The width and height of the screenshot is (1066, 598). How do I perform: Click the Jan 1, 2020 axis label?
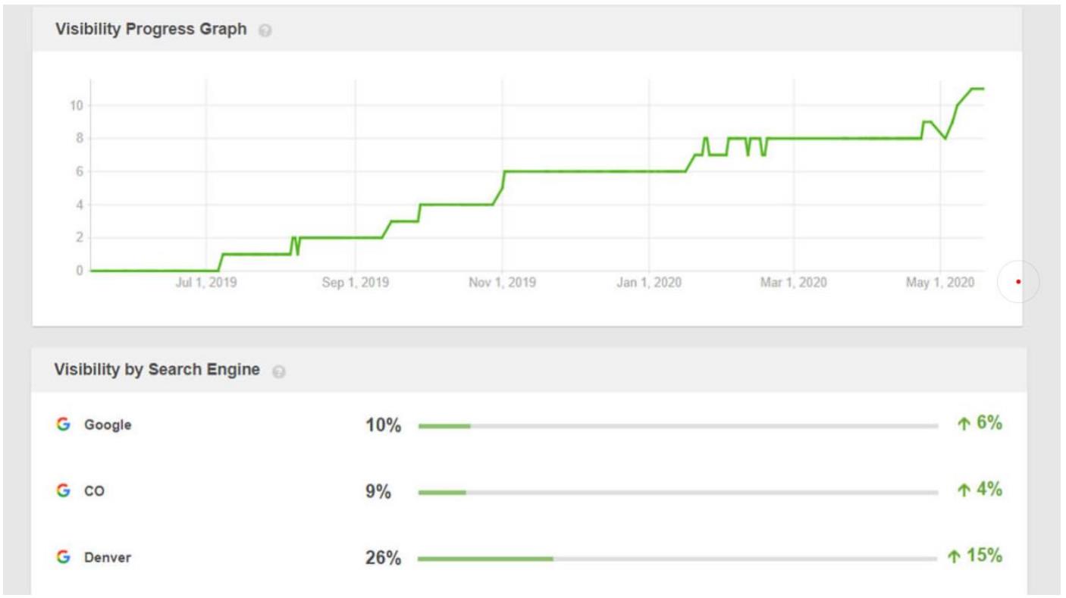click(x=648, y=283)
